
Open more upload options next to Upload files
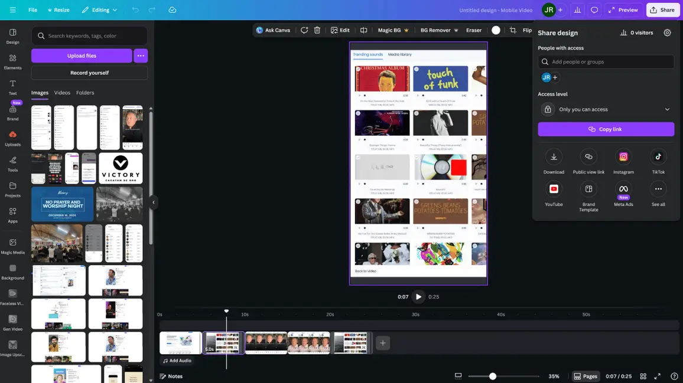click(x=141, y=55)
